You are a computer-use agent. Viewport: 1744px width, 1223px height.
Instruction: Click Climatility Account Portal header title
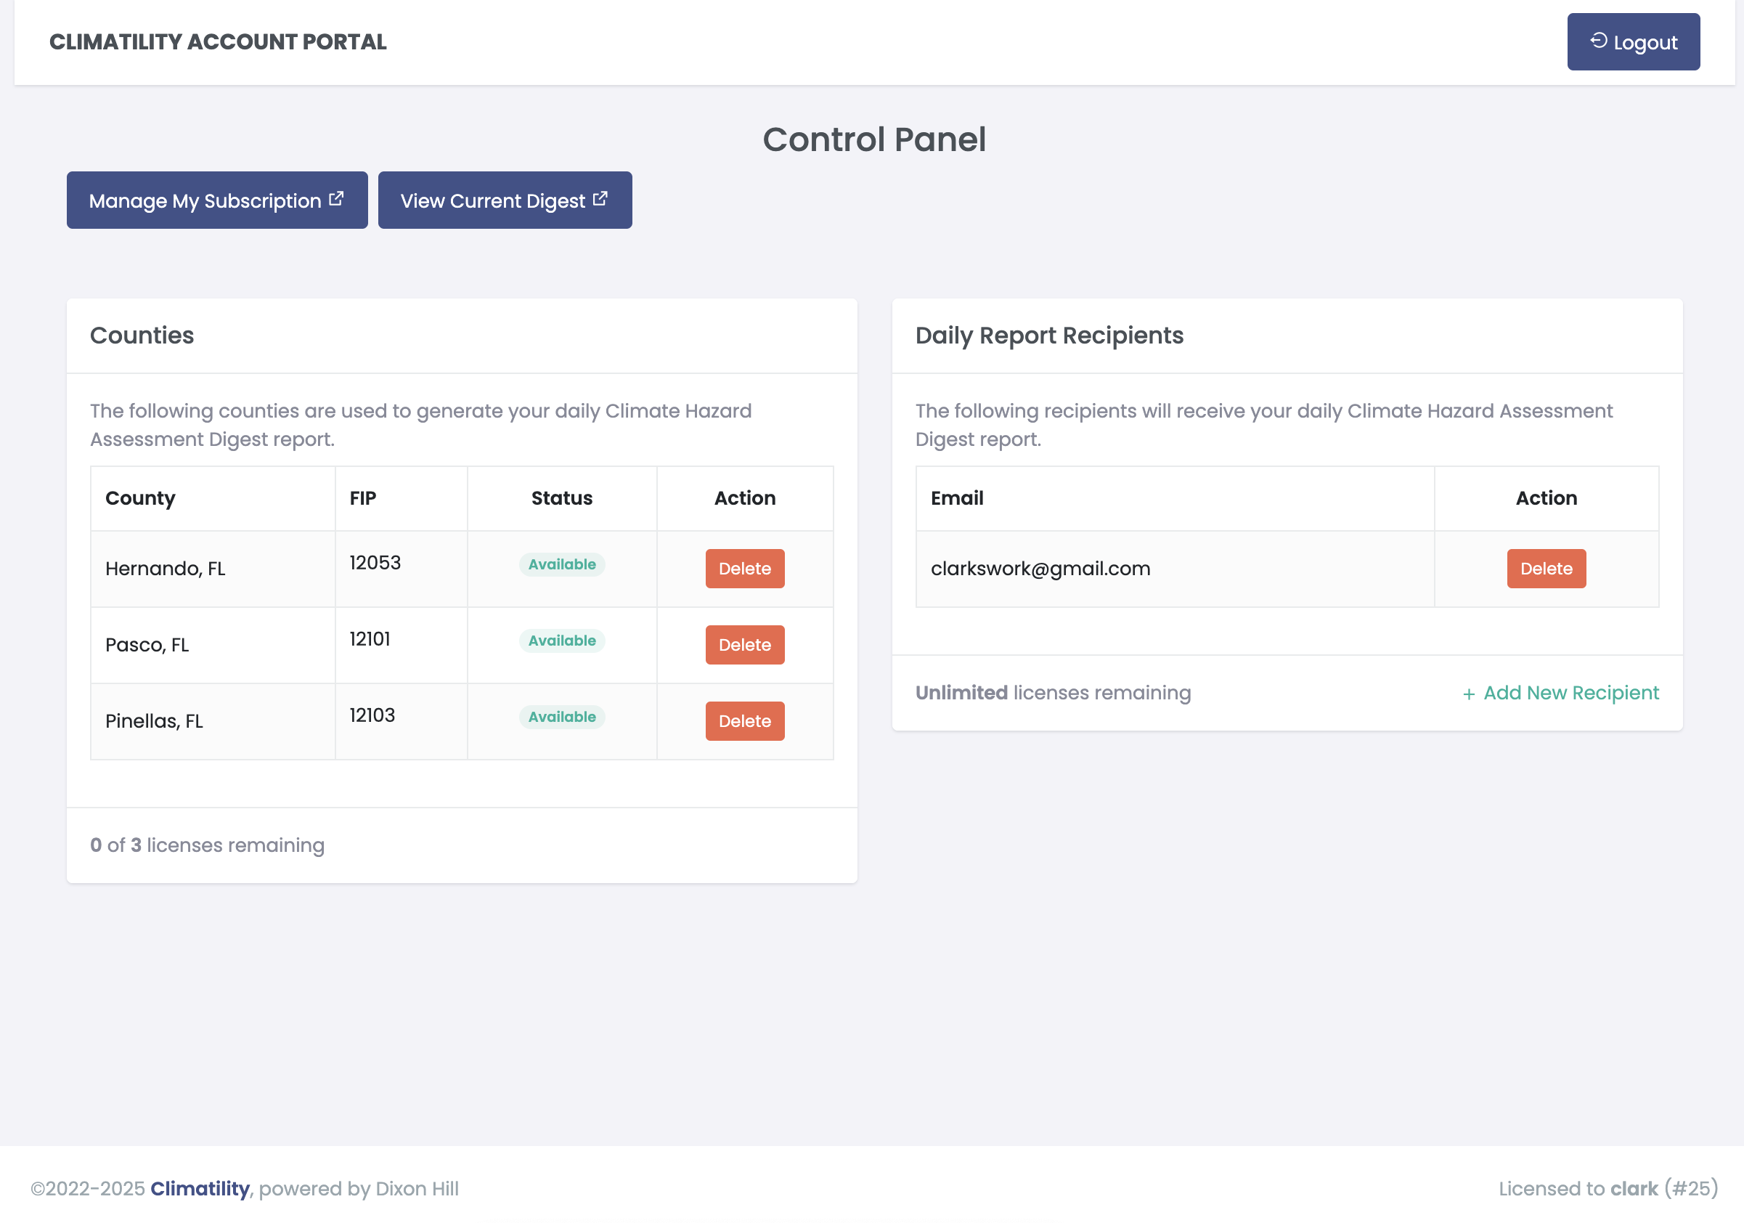tap(218, 42)
